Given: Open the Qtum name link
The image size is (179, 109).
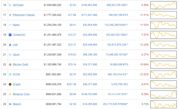Looking at the screenshot, I should click(16, 55).
